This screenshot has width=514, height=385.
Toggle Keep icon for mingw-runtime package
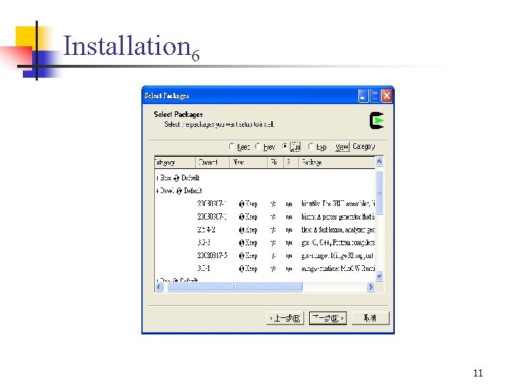pyautogui.click(x=241, y=269)
